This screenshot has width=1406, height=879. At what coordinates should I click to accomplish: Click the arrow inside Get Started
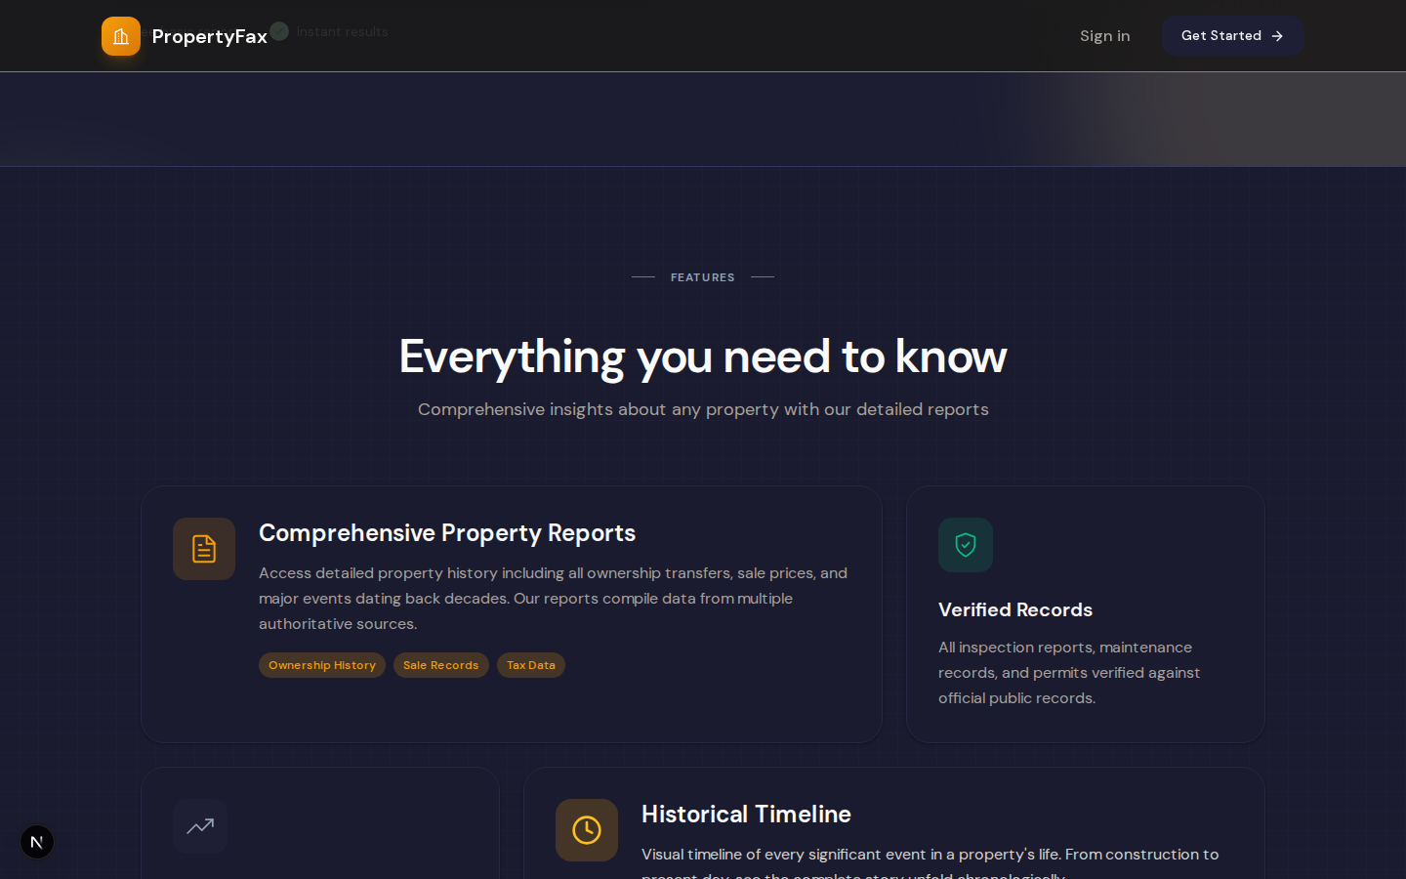[1277, 36]
